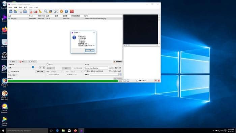Click the Open List toolbar icon

coord(20,11)
